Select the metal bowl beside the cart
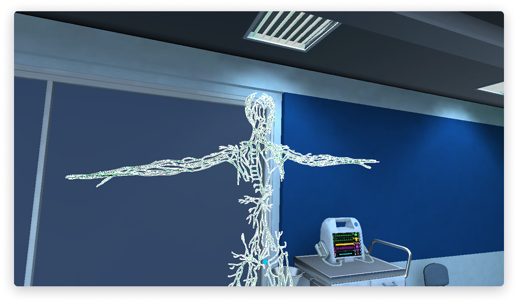 282,273
